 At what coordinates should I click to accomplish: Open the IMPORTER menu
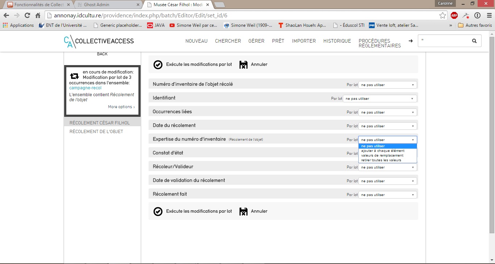coord(304,41)
